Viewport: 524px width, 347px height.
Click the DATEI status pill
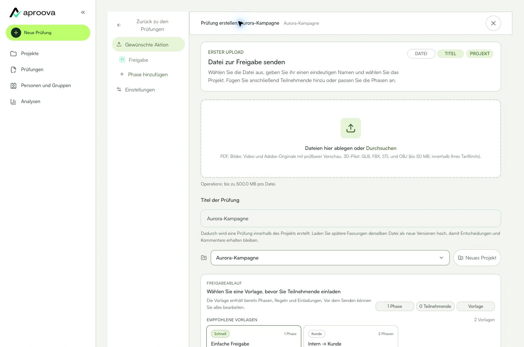(421, 54)
